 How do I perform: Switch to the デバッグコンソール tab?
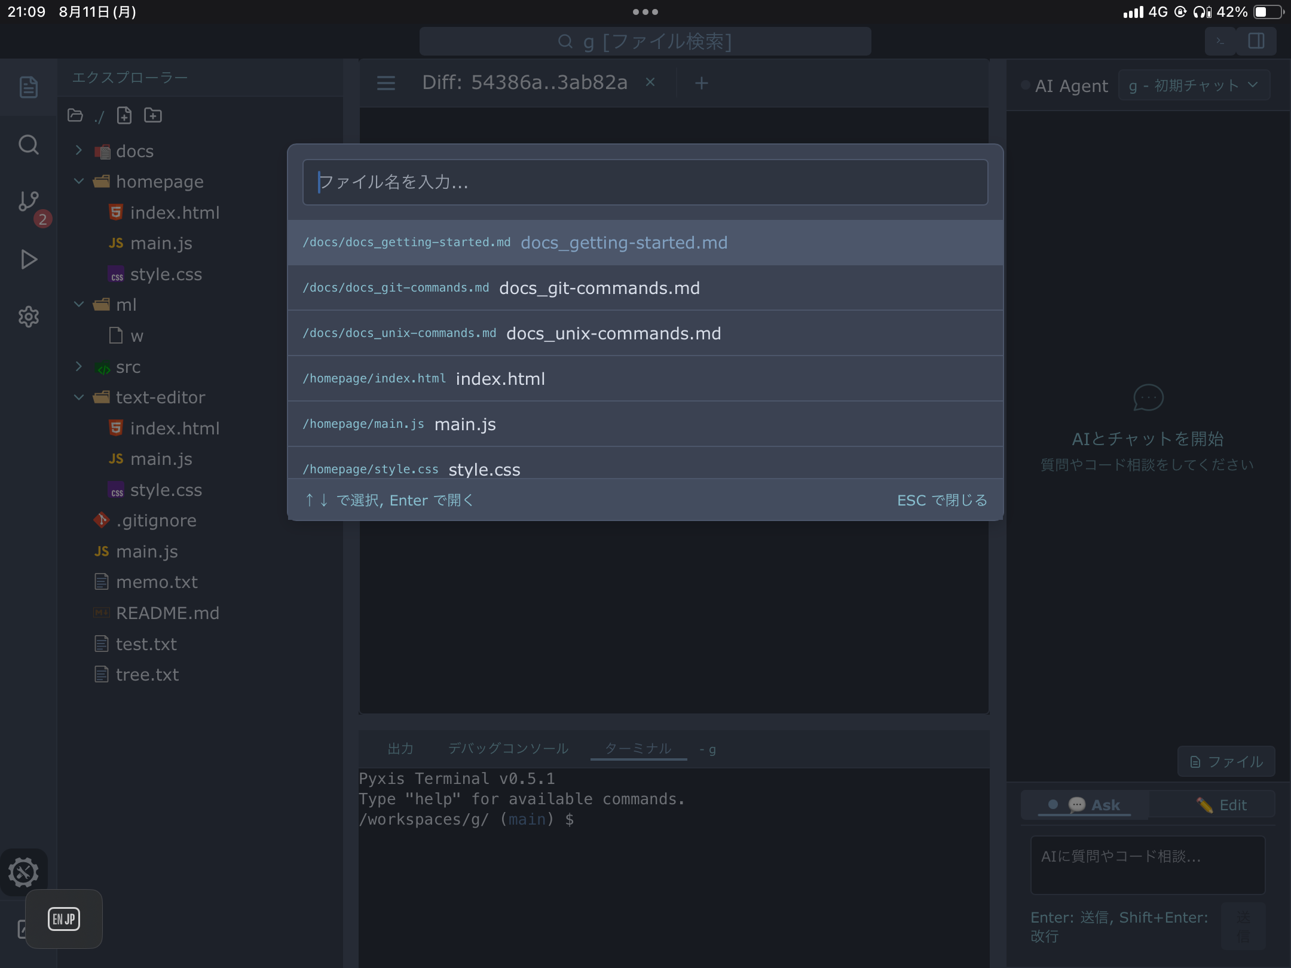click(508, 748)
